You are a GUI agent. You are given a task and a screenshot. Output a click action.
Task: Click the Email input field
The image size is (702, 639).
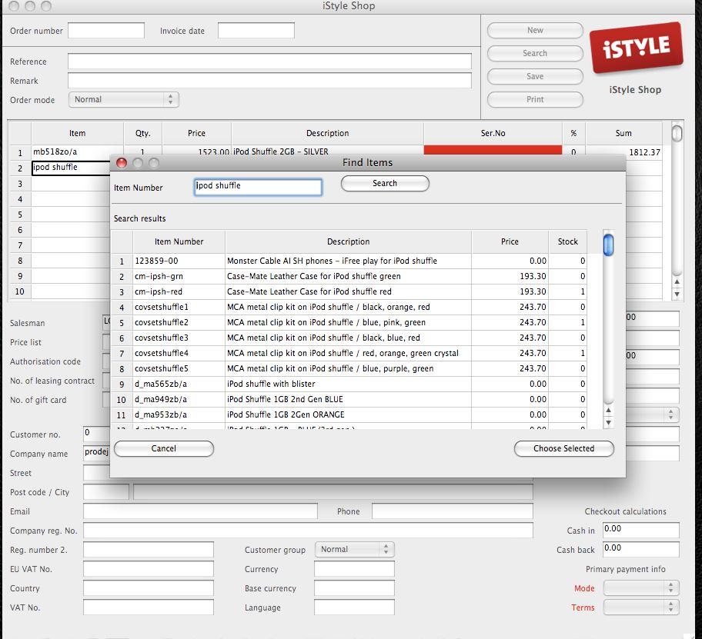(200, 511)
